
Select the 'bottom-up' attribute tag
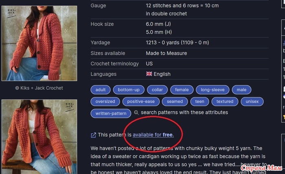pos(129,90)
